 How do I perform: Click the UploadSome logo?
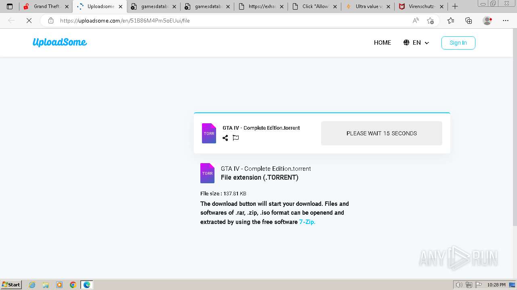tap(60, 42)
